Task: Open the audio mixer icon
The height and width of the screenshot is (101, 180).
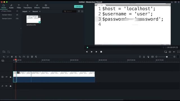Action: click(148, 57)
